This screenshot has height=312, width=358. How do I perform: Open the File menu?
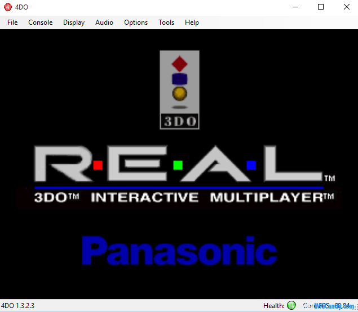pyautogui.click(x=12, y=22)
